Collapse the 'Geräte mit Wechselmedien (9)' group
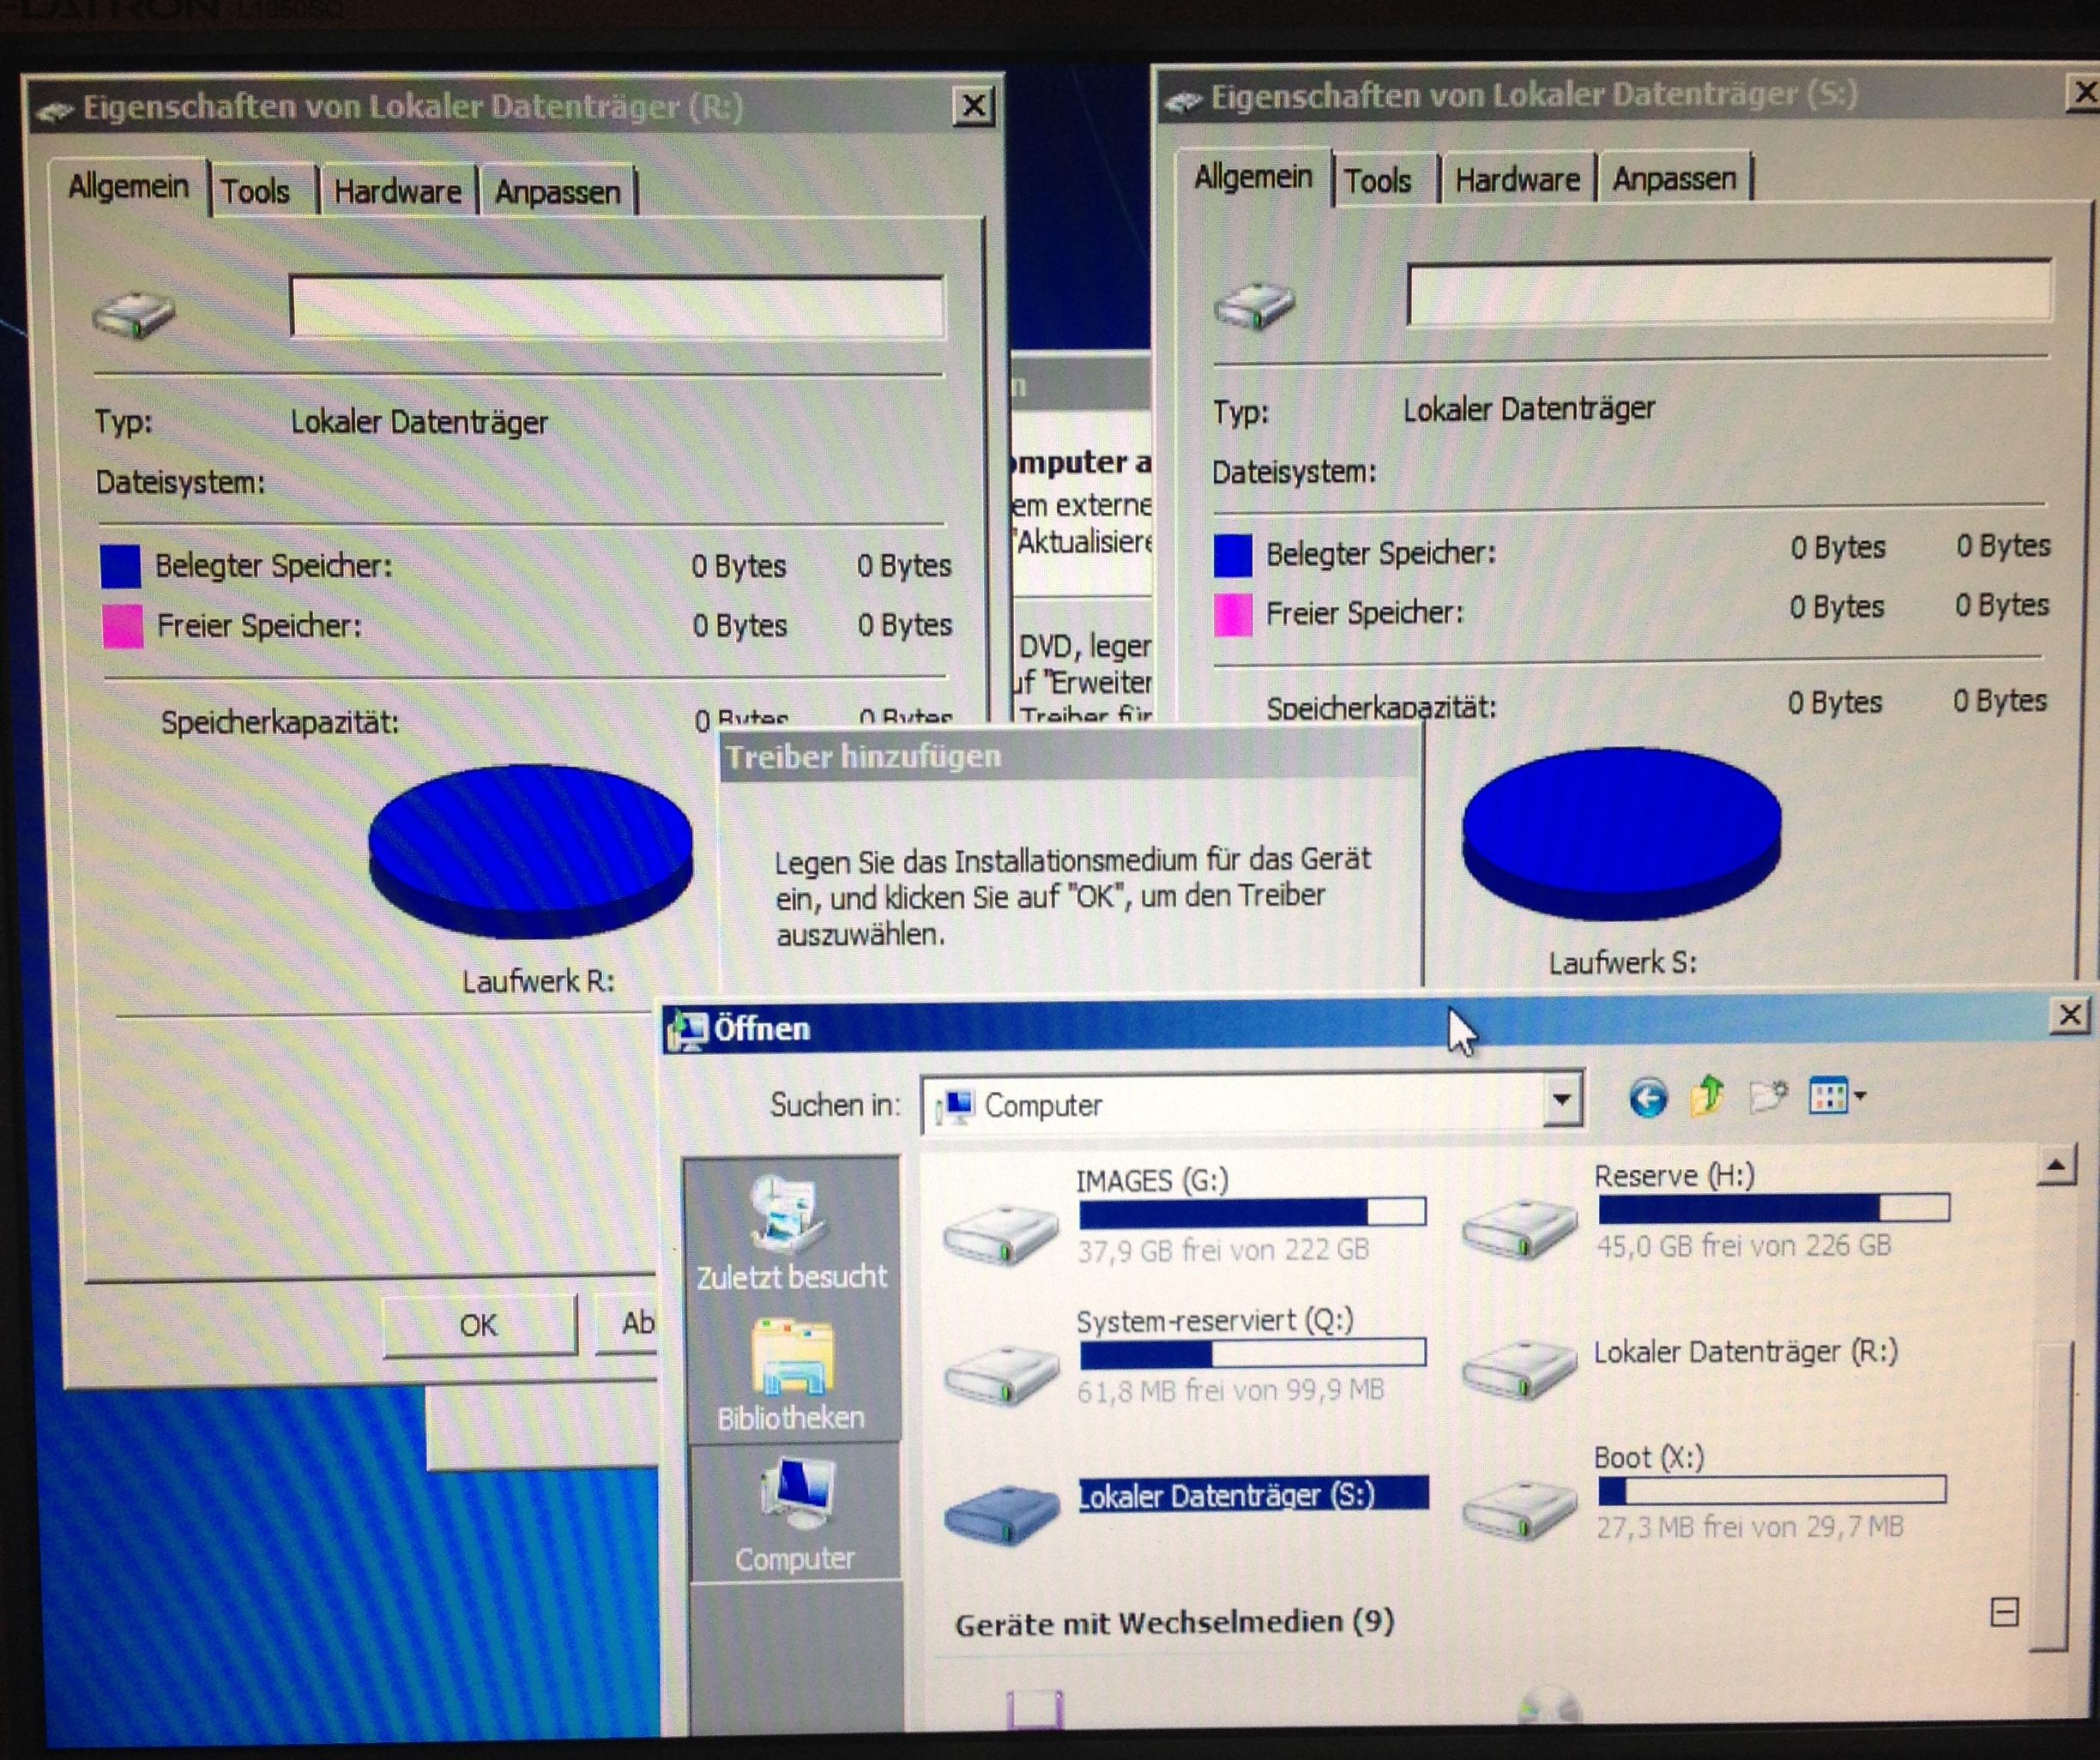 click(x=2004, y=1612)
